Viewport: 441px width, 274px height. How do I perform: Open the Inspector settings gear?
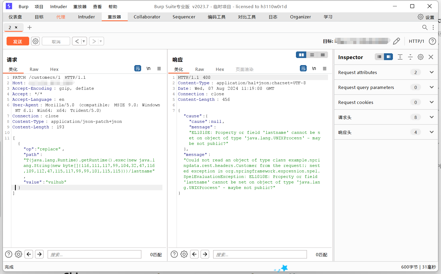tap(421, 57)
